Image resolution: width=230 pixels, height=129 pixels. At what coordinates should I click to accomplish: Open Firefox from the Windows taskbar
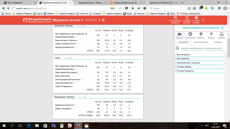78,126
